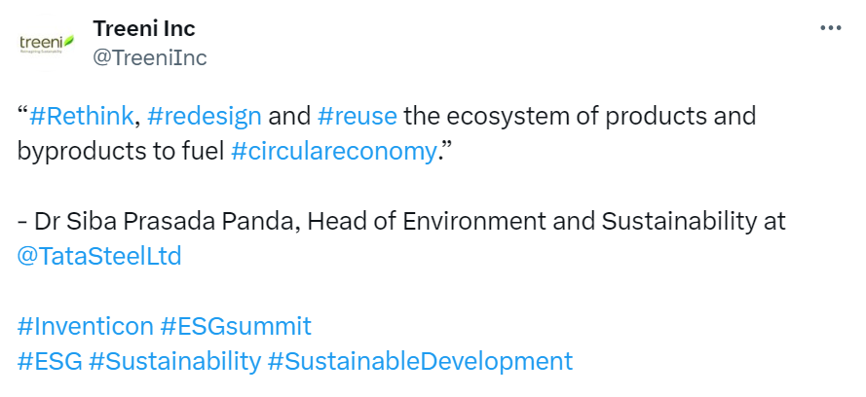Click the word "and" between #redesign and #reuse

(290, 117)
